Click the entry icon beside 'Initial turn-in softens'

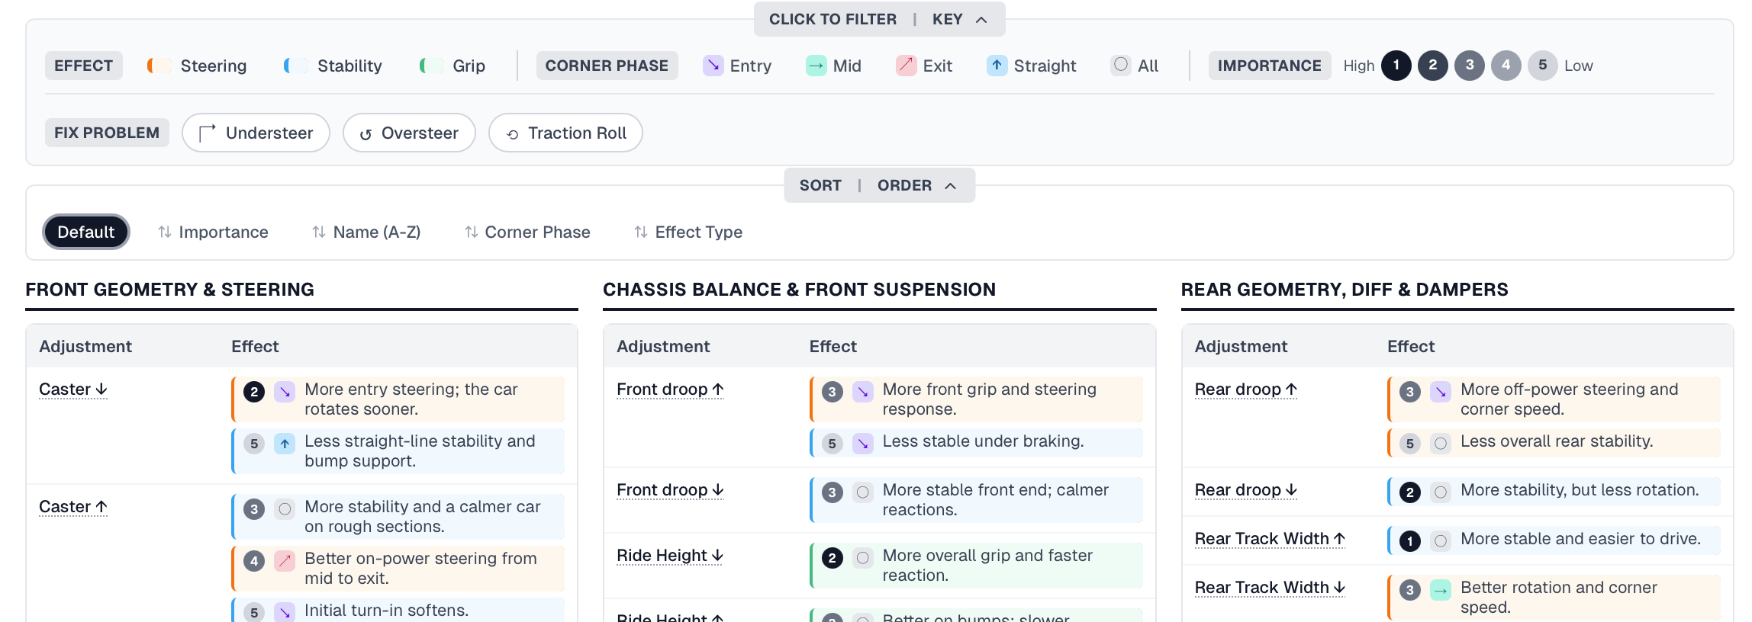pos(285,612)
